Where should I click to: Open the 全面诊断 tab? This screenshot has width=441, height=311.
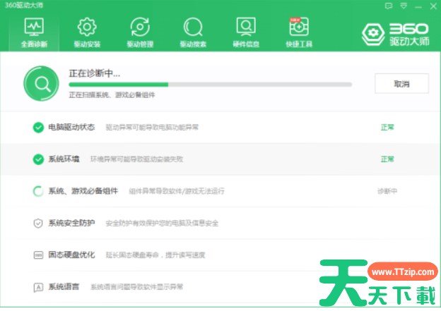[34, 32]
